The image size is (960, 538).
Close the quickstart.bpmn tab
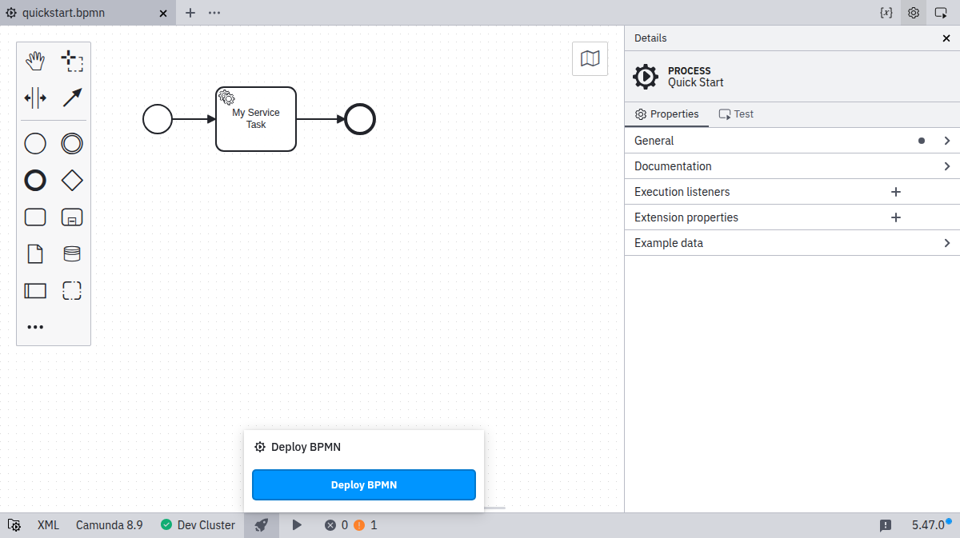click(163, 14)
